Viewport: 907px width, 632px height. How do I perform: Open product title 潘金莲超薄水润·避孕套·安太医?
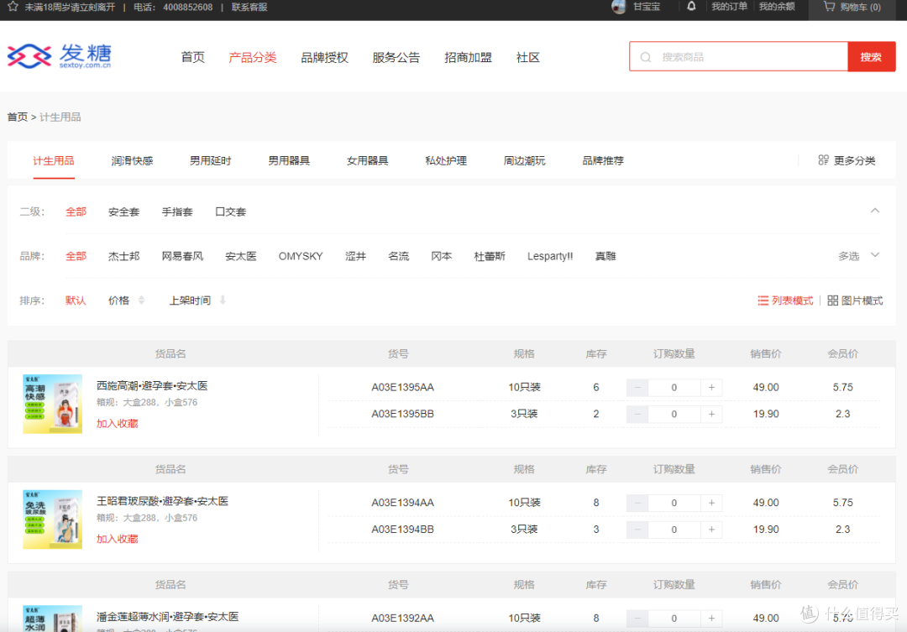click(x=168, y=616)
